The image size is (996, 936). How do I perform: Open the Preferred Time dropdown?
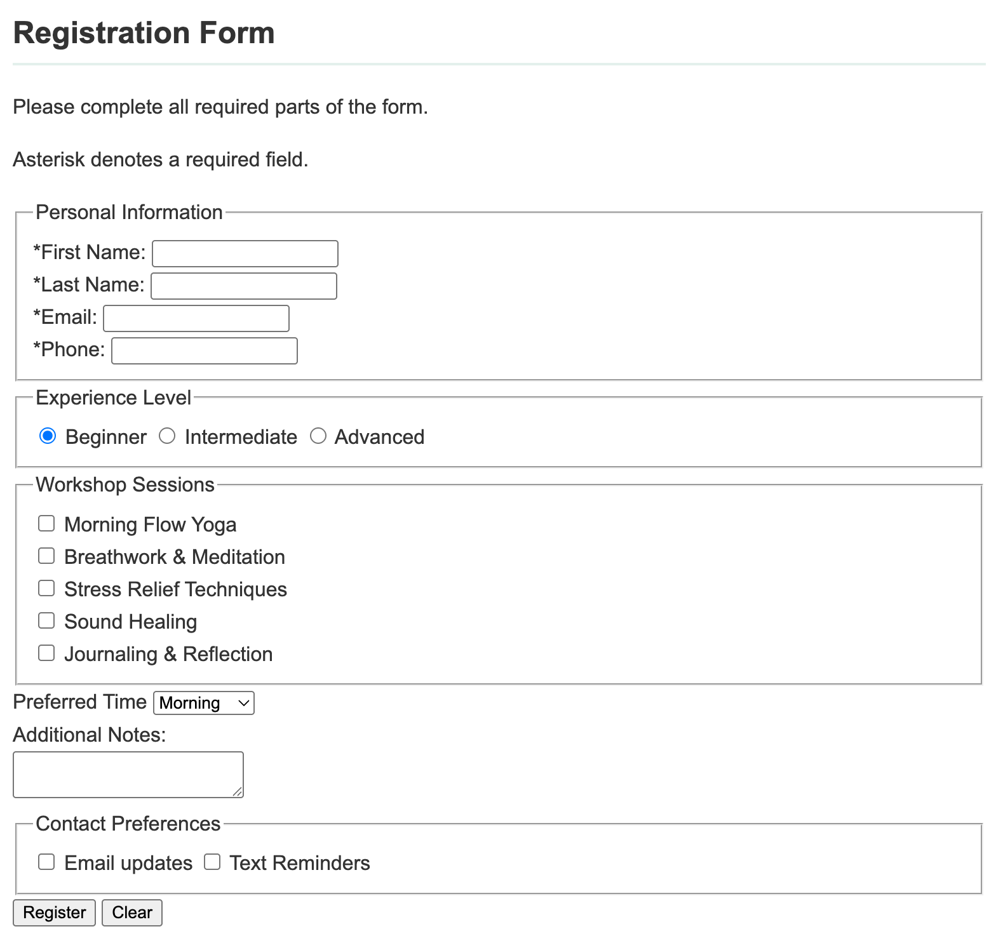pyautogui.click(x=203, y=703)
